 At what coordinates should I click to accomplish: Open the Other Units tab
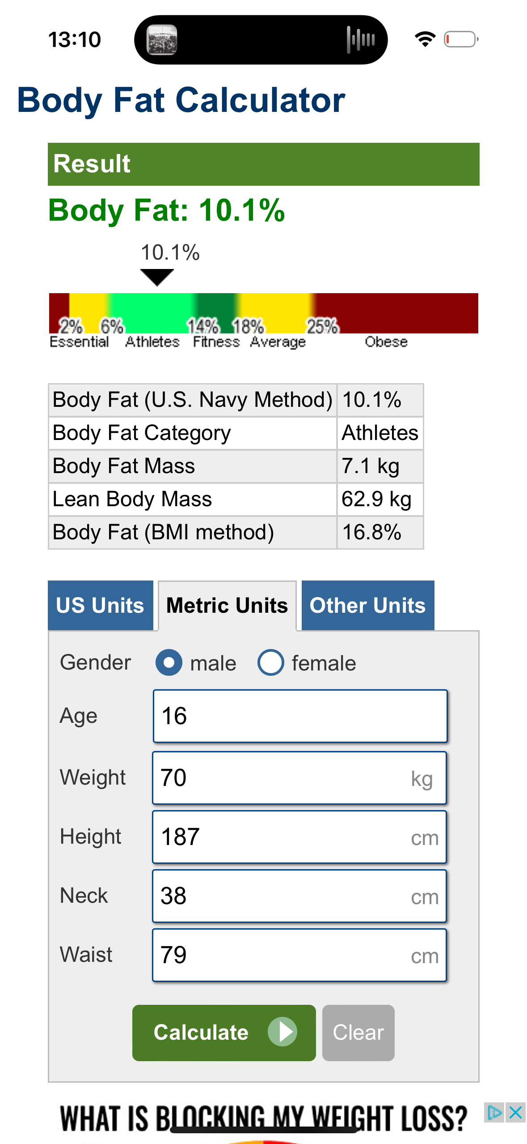pos(368,605)
